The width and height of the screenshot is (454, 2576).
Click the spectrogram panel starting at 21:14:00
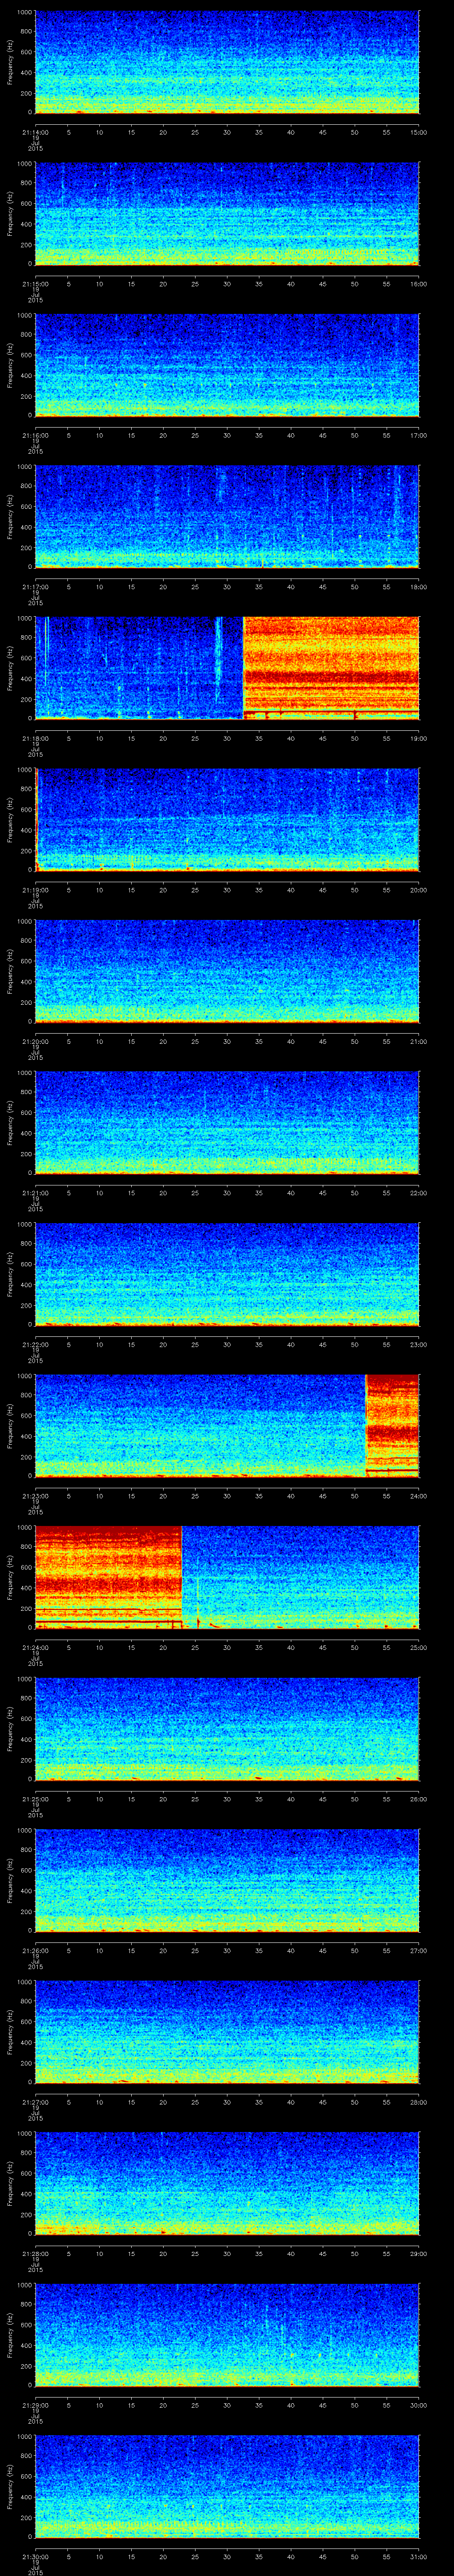click(227, 62)
